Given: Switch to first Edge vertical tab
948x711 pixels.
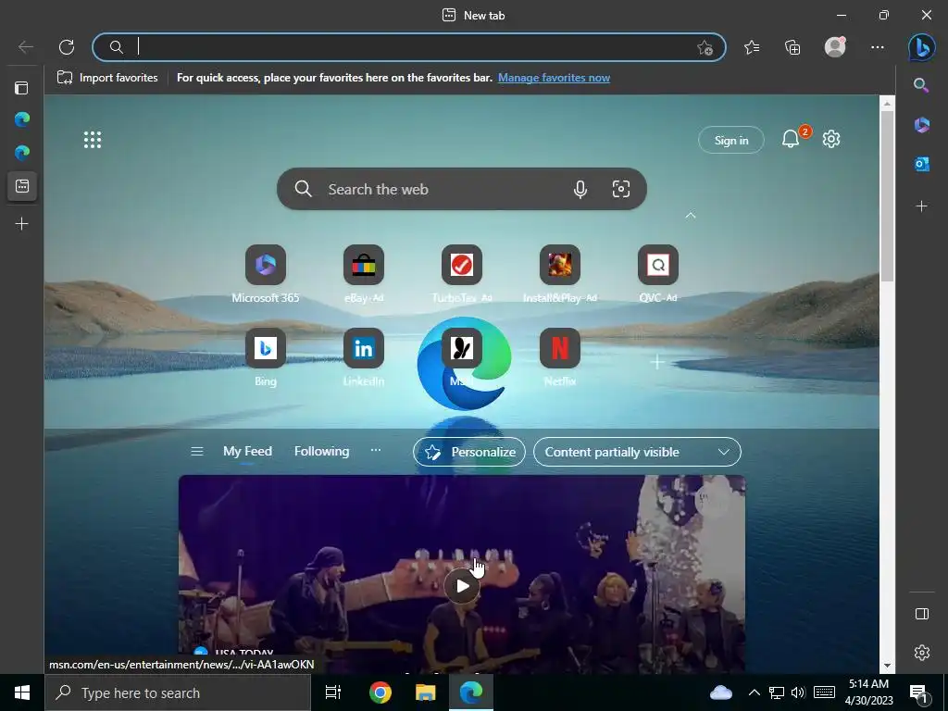Looking at the screenshot, I should 22,119.
